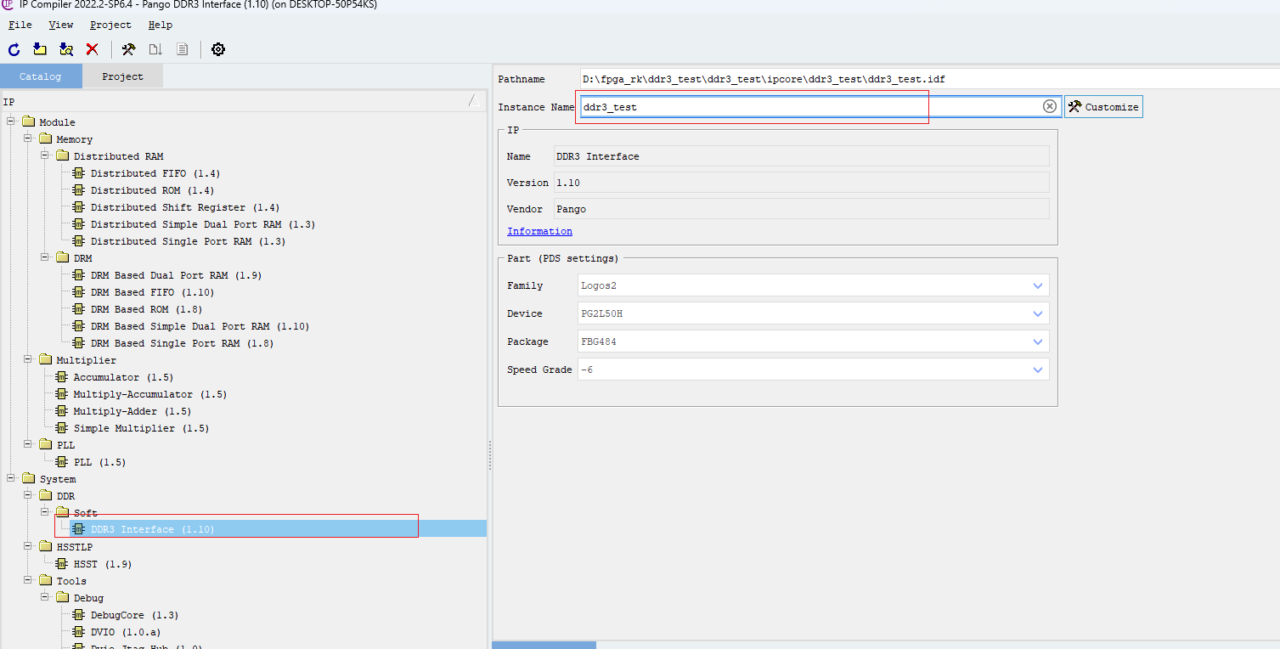Open the settings gear icon

[217, 48]
